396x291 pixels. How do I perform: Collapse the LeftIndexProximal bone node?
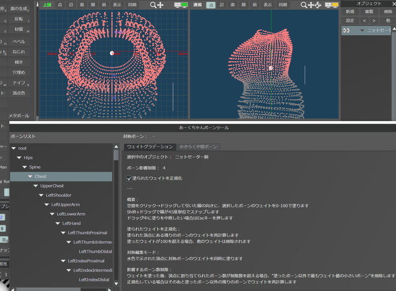[63, 261]
